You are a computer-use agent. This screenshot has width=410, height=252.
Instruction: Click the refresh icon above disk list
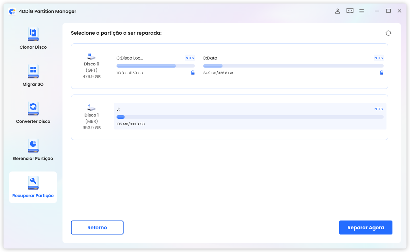(x=388, y=33)
